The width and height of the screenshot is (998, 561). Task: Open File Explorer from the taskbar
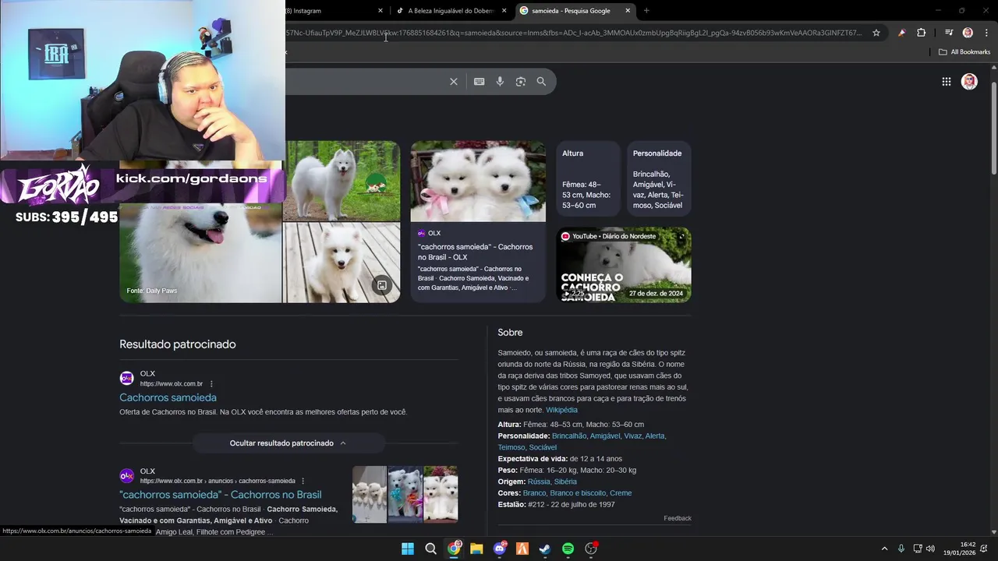click(476, 549)
